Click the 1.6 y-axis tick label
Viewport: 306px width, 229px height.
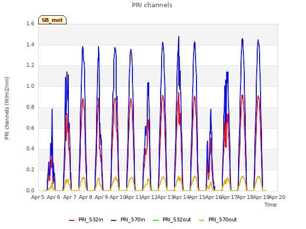pos(30,23)
